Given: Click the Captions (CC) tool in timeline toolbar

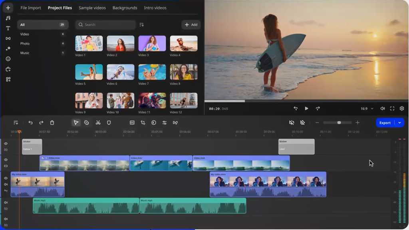Looking at the screenshot, I should pyautogui.click(x=132, y=122).
